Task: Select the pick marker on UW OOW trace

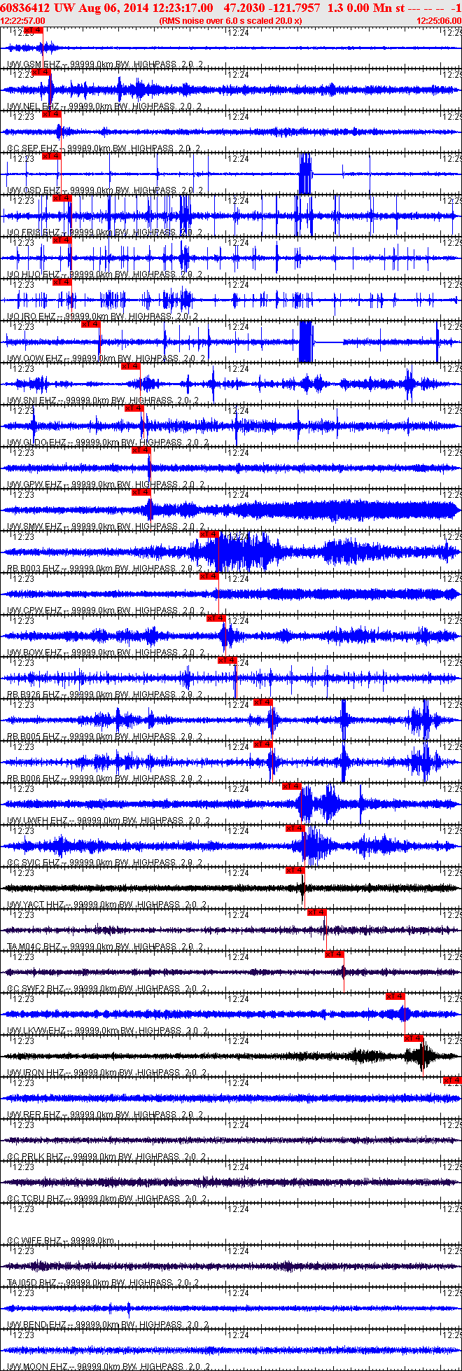Action: [x=91, y=324]
